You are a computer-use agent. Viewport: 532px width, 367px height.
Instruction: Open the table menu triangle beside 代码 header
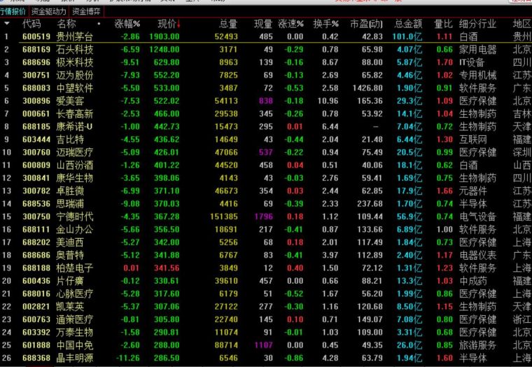point(6,24)
